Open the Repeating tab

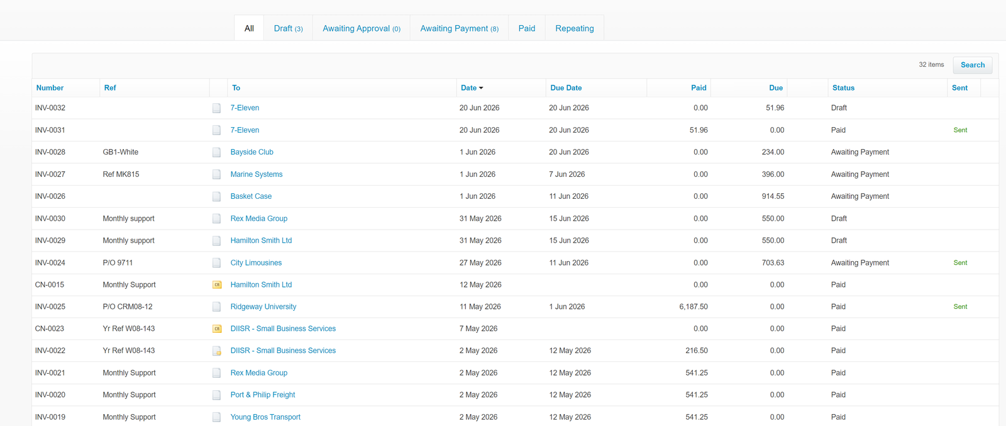click(575, 28)
